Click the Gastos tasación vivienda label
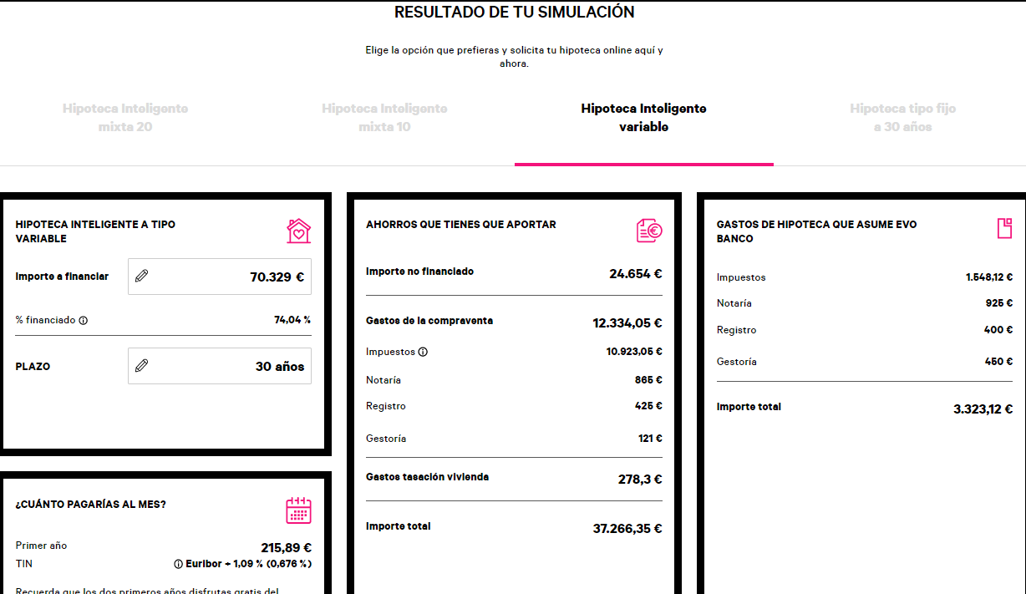Viewport: 1026px width, 594px height. (x=427, y=477)
